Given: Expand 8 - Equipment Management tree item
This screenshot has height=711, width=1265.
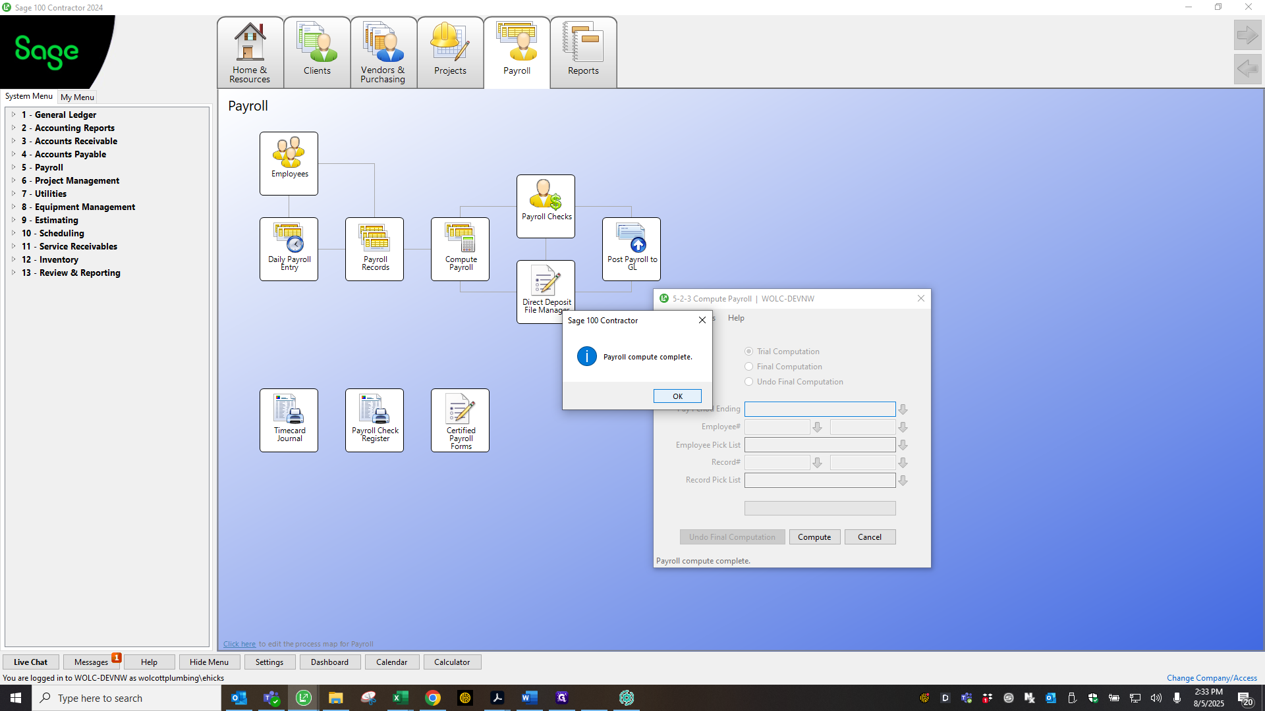Looking at the screenshot, I should coord(13,207).
